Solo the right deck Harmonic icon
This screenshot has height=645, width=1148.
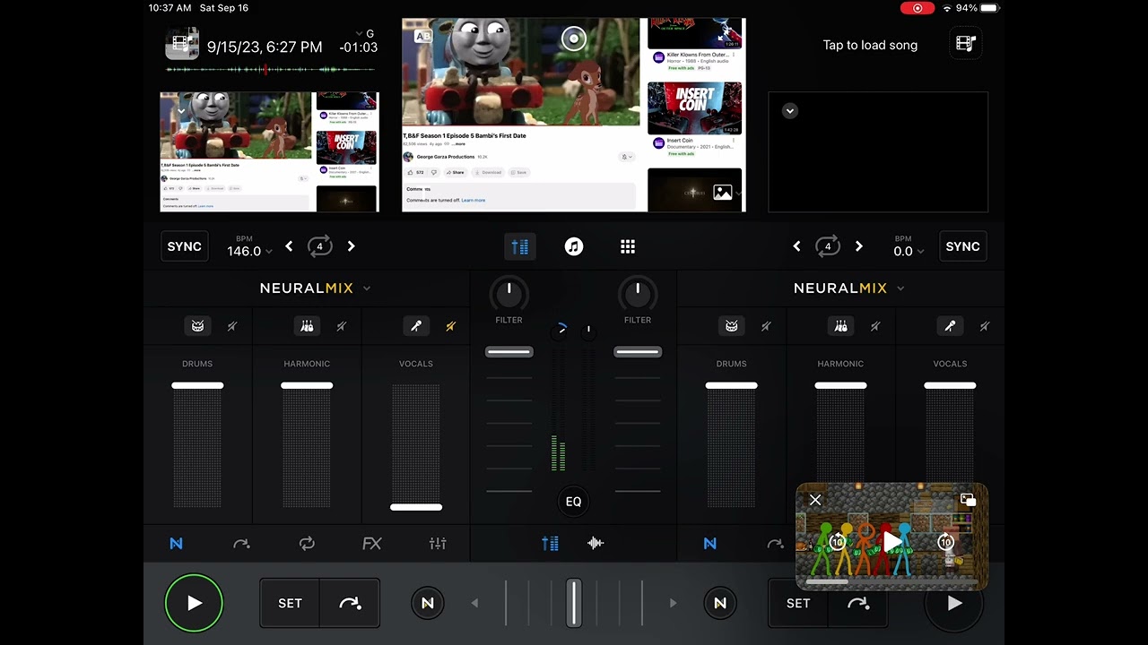point(840,326)
